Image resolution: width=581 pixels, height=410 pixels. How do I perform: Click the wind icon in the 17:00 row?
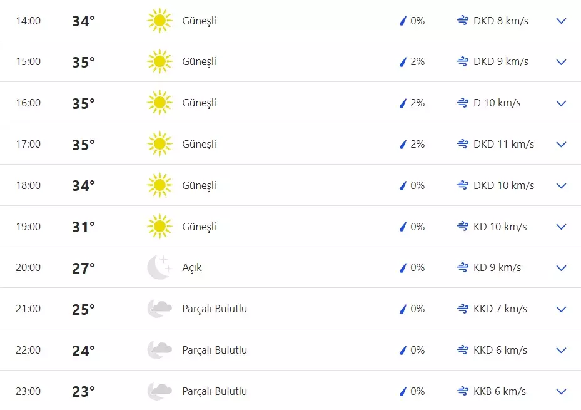463,144
